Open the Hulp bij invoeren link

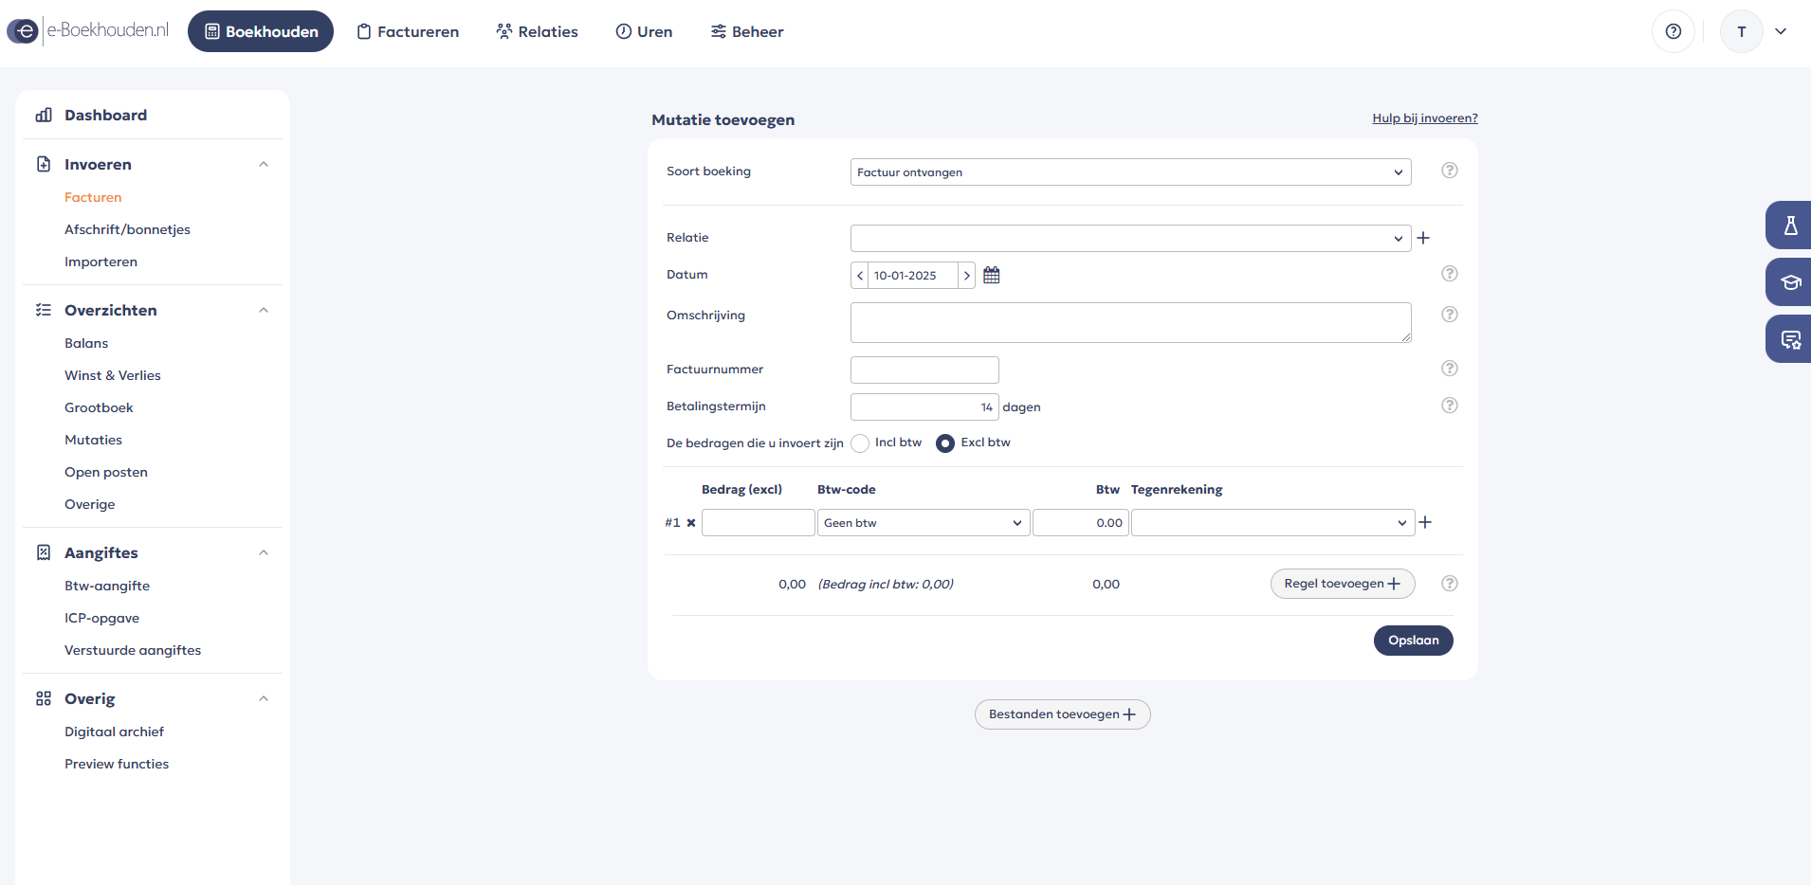1424,118
